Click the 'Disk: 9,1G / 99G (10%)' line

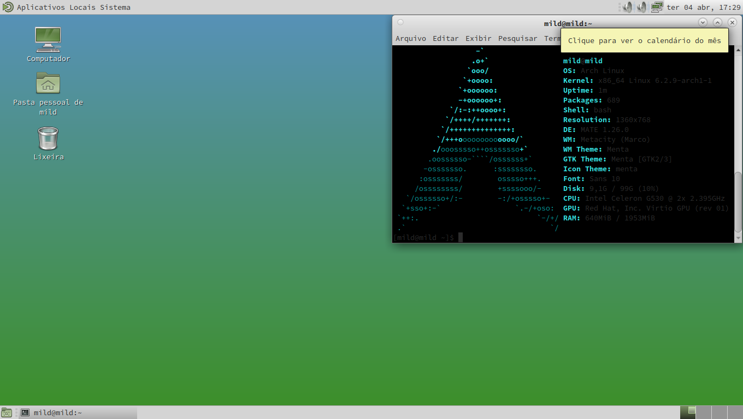click(611, 189)
